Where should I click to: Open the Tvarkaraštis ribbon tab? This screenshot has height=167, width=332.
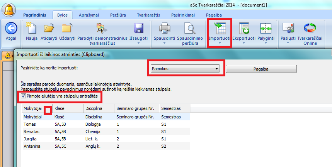(x=149, y=15)
